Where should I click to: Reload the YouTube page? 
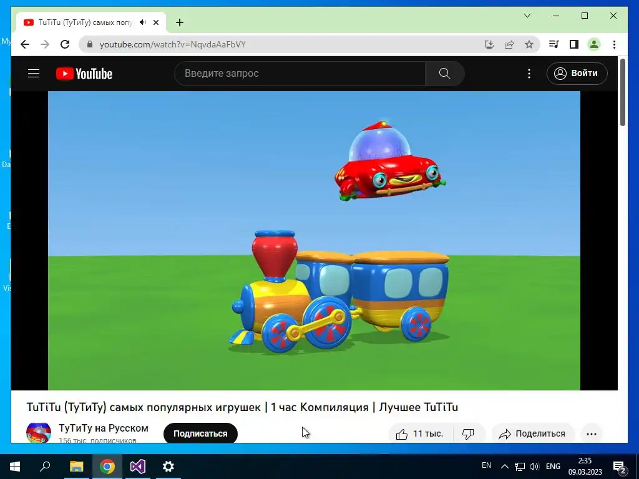tap(65, 44)
